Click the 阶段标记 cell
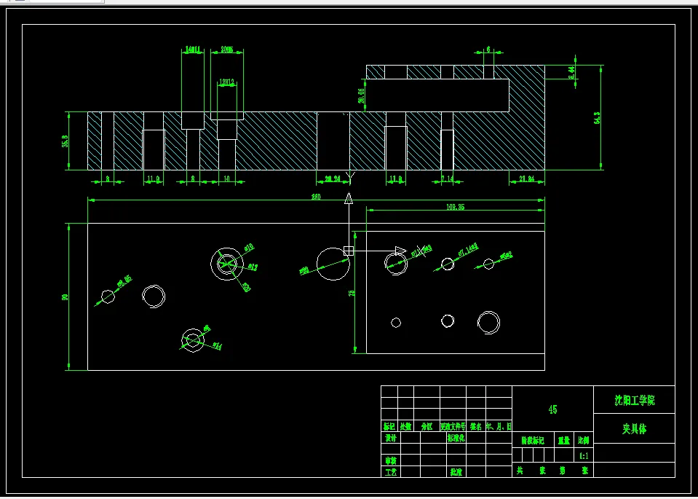 (x=533, y=441)
